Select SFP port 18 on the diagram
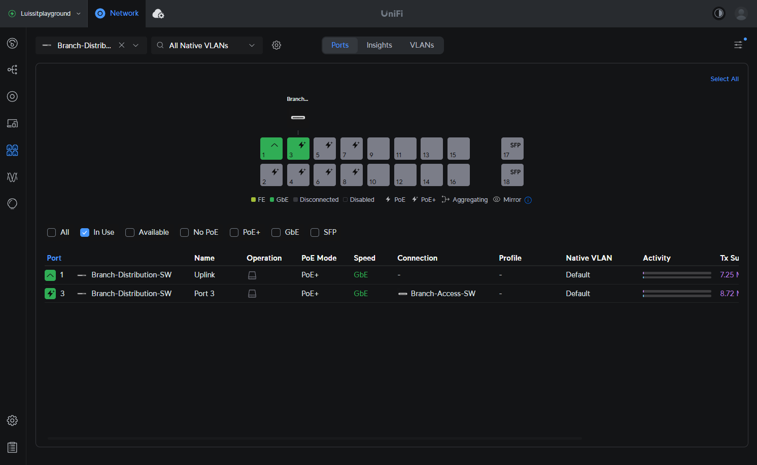Viewport: 757px width, 465px height. [x=512, y=175]
